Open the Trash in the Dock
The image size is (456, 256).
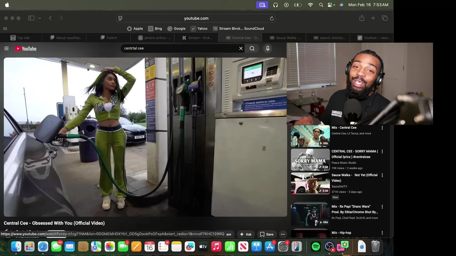(375, 246)
